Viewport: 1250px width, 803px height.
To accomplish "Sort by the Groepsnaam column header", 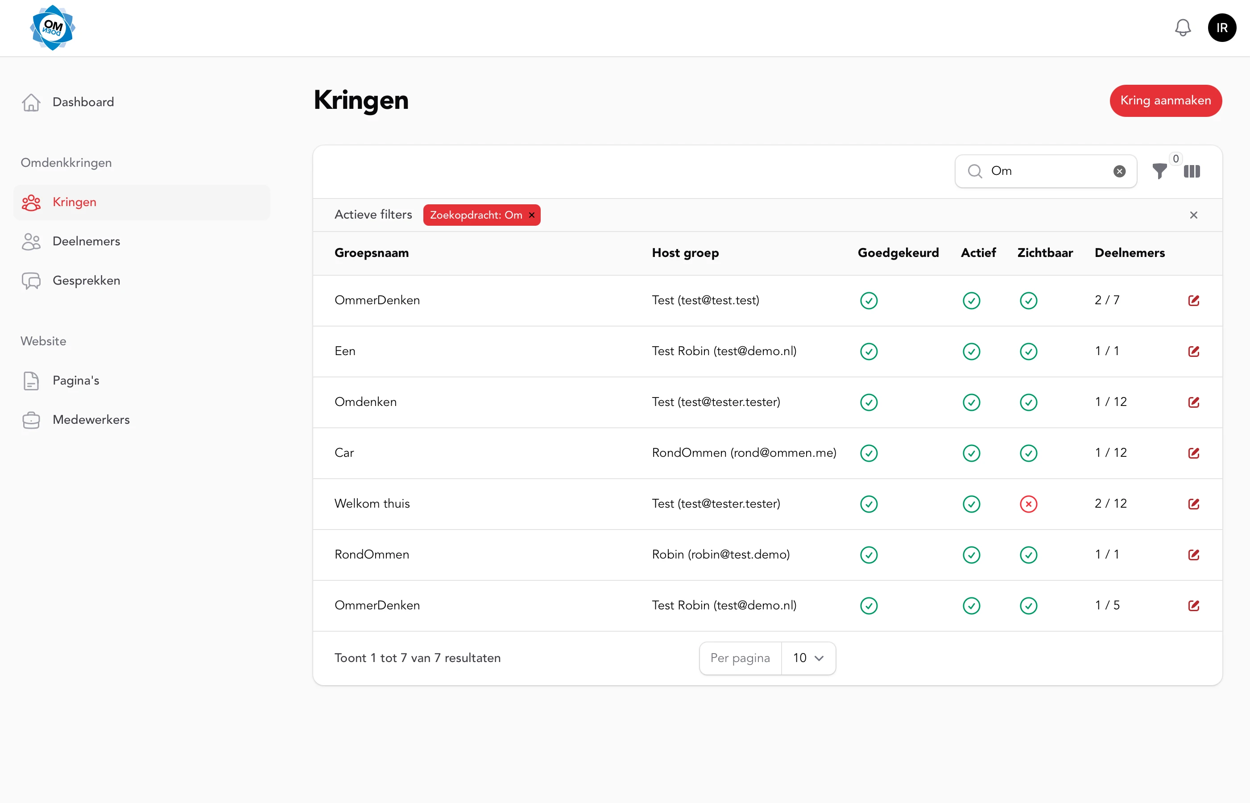I will [371, 253].
